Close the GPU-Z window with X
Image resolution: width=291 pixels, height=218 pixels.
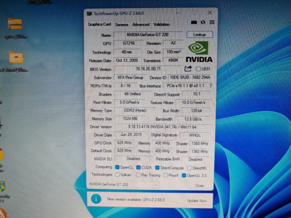(x=210, y=13)
